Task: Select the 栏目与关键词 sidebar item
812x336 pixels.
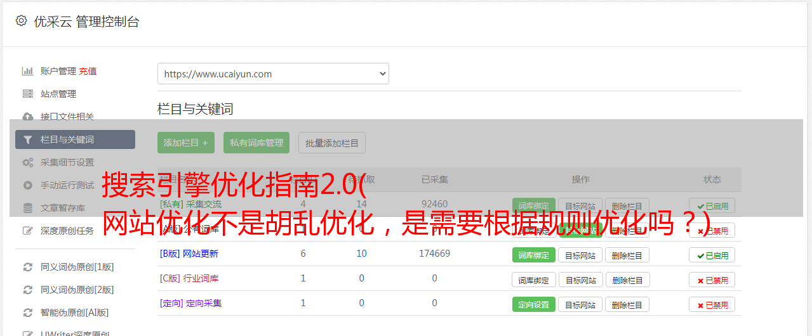Action: click(x=75, y=139)
